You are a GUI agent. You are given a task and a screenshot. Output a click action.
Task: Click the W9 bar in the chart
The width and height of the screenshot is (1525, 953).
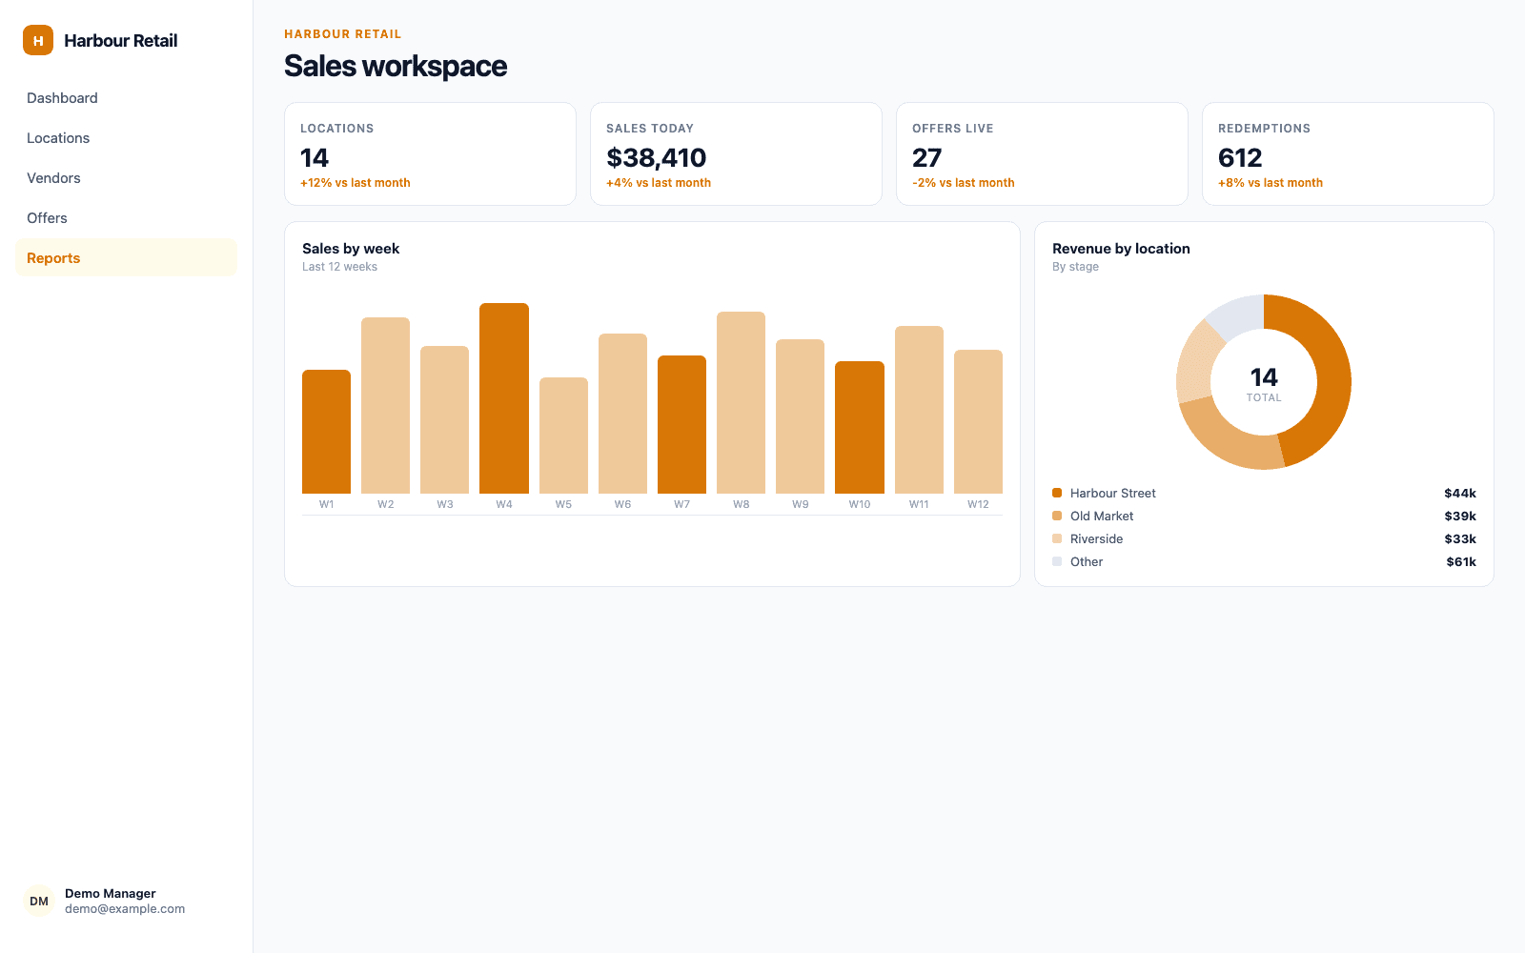click(800, 416)
